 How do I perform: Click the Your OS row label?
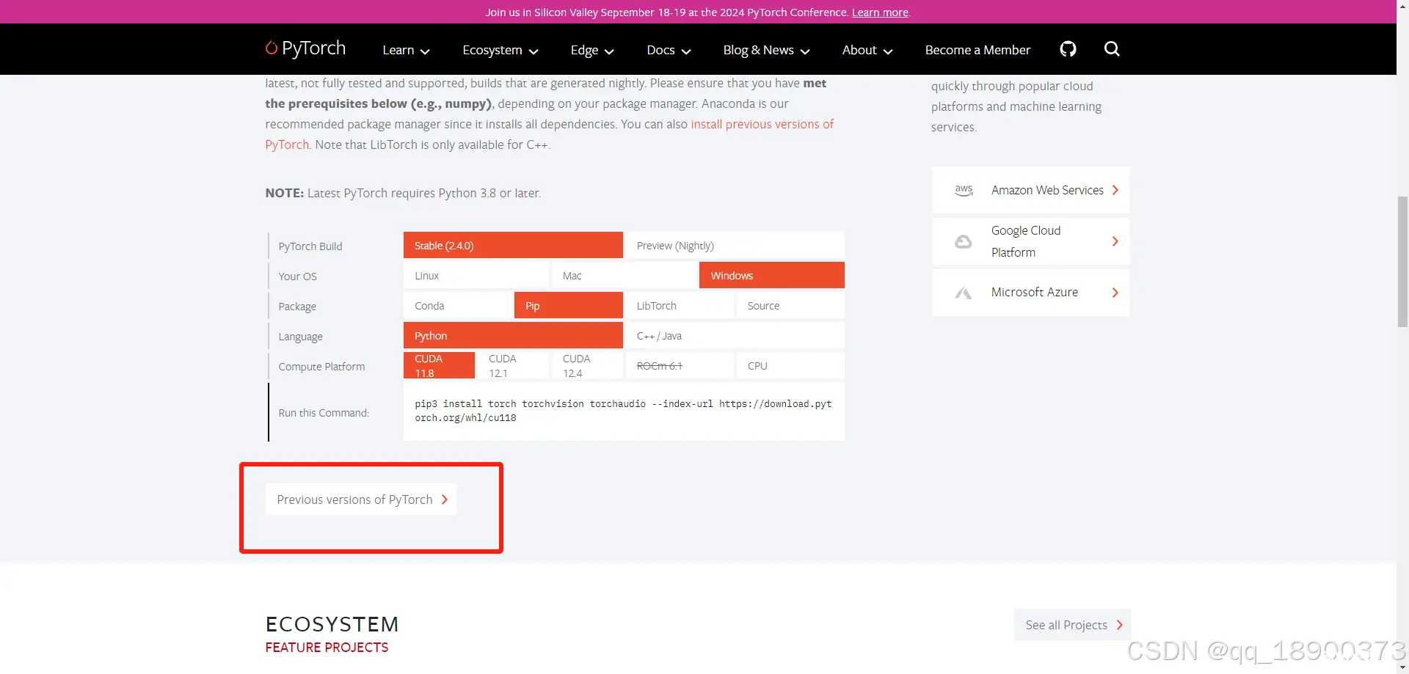pos(297,276)
